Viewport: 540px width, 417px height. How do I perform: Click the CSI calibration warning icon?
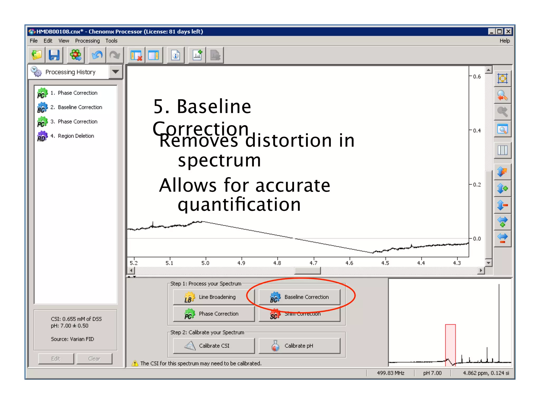(x=135, y=363)
